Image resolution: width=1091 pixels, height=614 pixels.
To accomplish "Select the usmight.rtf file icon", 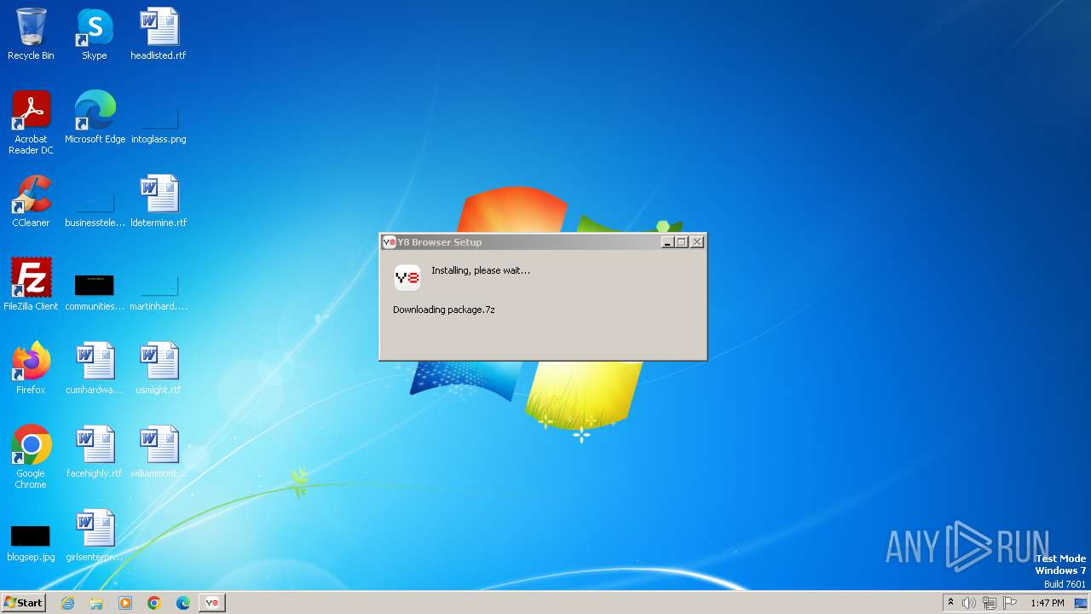I will tap(159, 368).
